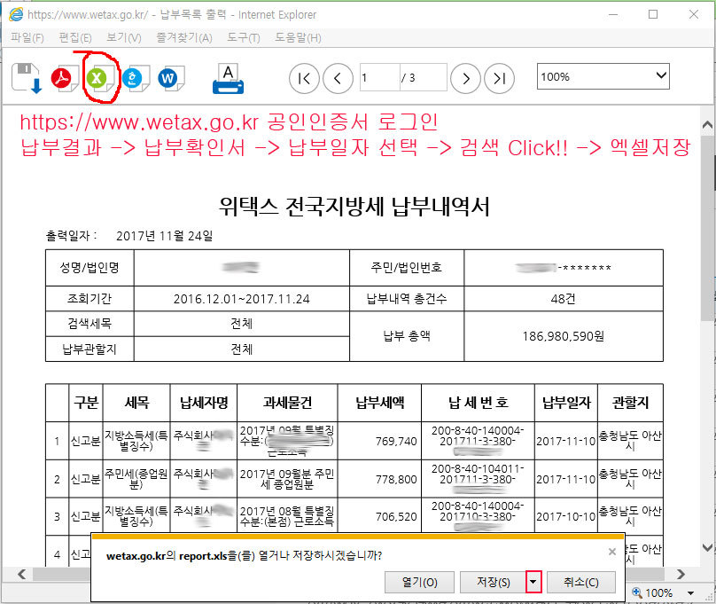Maximize the Internet Explorer window

pyautogui.click(x=653, y=14)
